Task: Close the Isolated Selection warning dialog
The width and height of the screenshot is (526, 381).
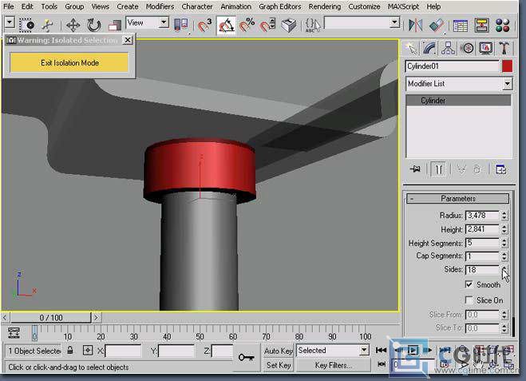Action: tap(128, 40)
